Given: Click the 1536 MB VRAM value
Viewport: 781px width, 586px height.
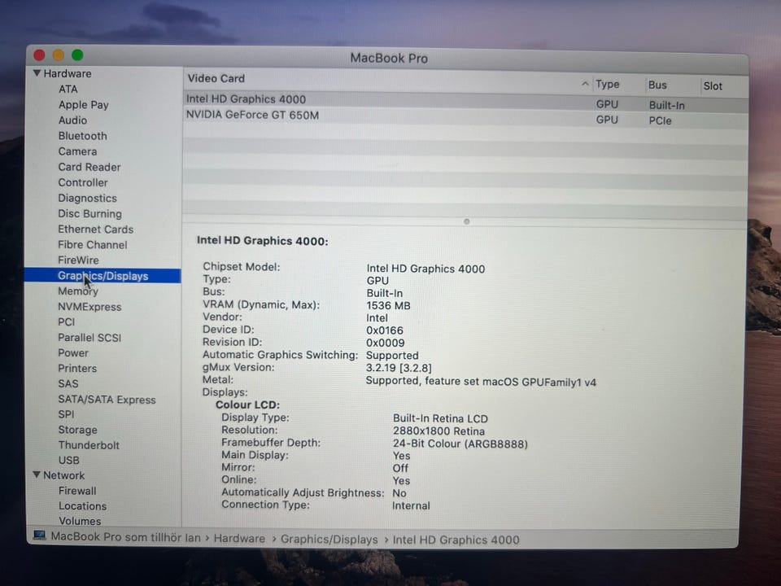Looking at the screenshot, I should (388, 305).
